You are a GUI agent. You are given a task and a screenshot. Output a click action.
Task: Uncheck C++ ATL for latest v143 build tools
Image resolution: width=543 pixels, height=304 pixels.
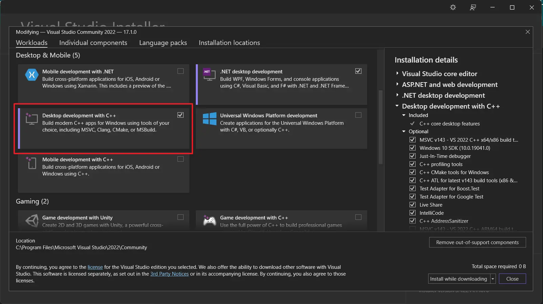tap(413, 180)
